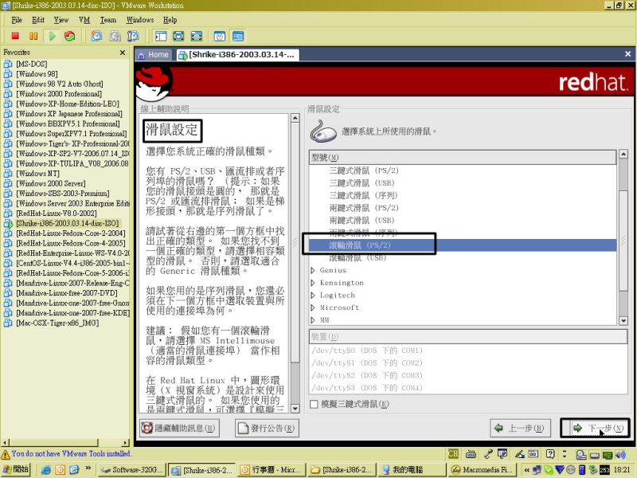Screen dimensions: 637x478
Task: Expand the Kensington mouse category
Action: [313, 283]
